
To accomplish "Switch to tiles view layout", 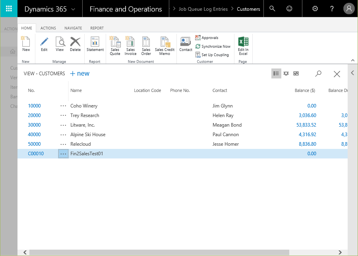I will click(x=296, y=73).
